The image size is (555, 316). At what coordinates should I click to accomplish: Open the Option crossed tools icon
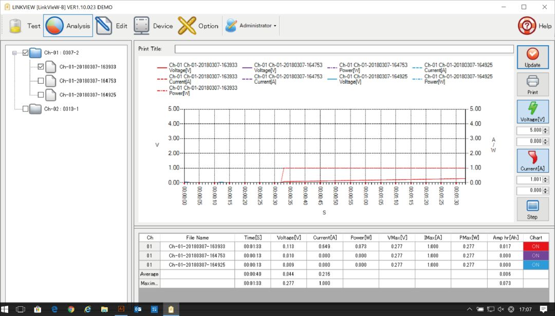coord(187,26)
